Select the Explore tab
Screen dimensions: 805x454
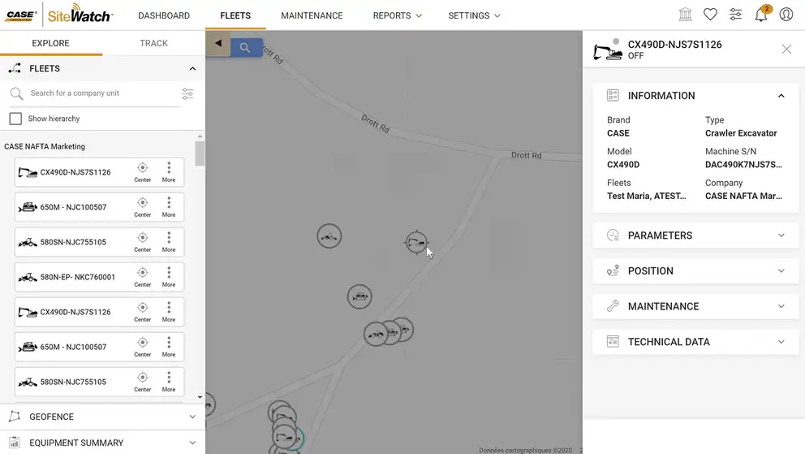pyautogui.click(x=50, y=43)
